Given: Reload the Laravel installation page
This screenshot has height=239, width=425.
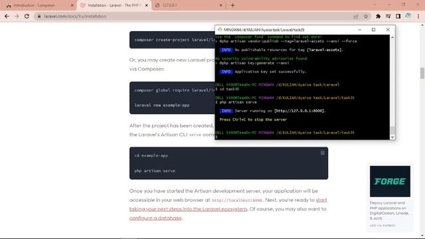Looking at the screenshot, I should pyautogui.click(x=27, y=16).
